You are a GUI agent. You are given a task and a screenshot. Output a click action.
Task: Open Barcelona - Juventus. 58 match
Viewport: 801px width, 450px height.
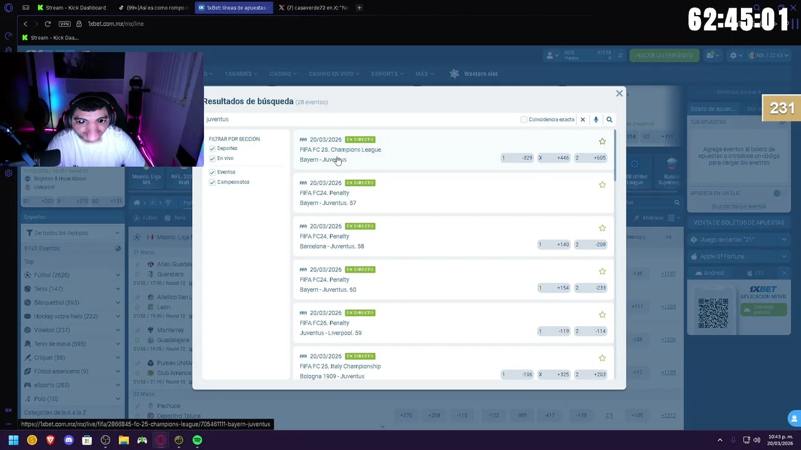[x=332, y=246]
